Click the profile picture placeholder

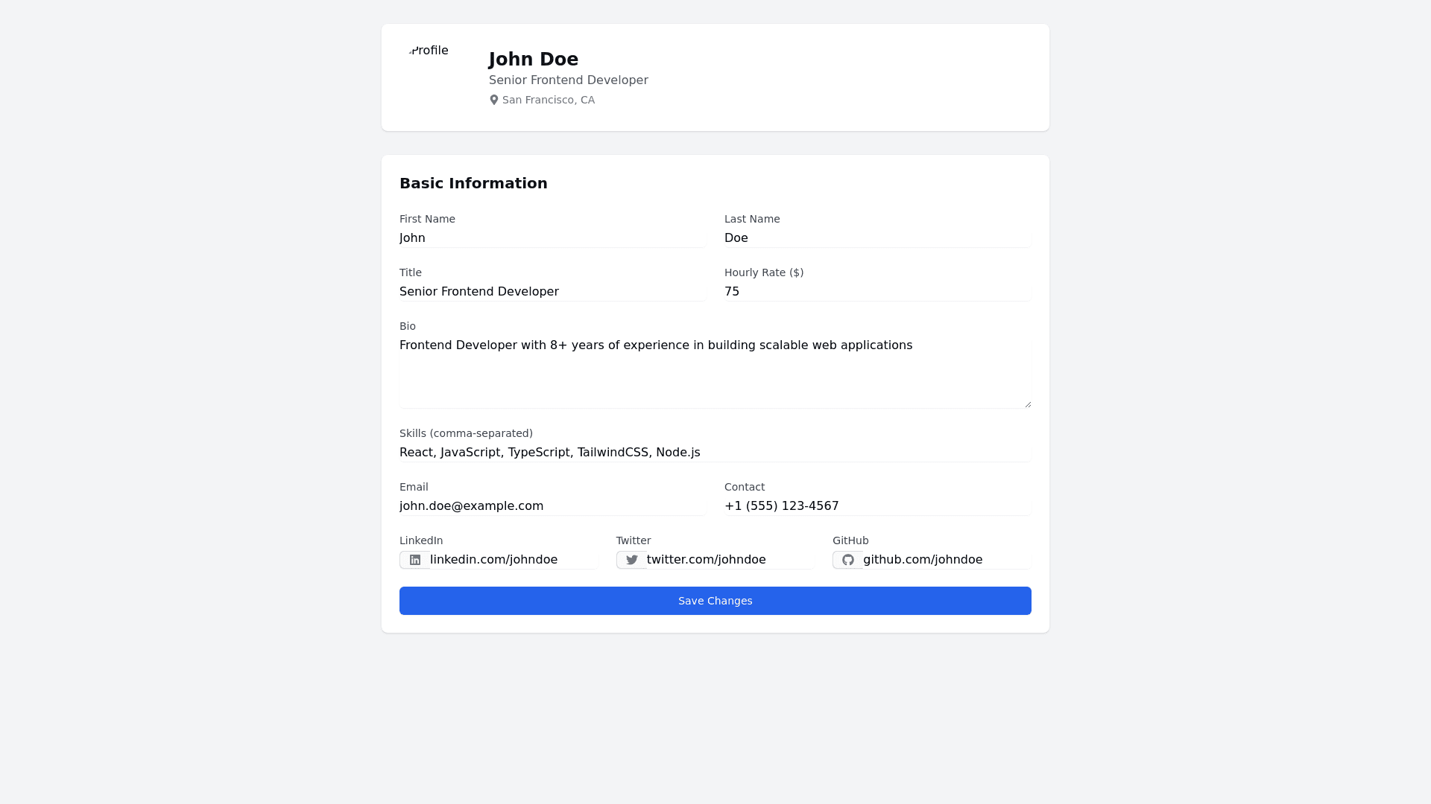click(x=429, y=51)
